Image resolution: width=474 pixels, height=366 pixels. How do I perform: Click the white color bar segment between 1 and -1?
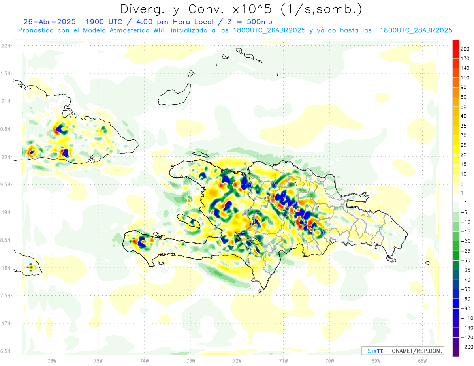[x=456, y=198]
